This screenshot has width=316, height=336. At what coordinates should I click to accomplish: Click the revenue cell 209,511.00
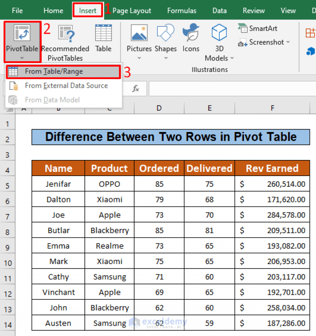tap(272, 230)
